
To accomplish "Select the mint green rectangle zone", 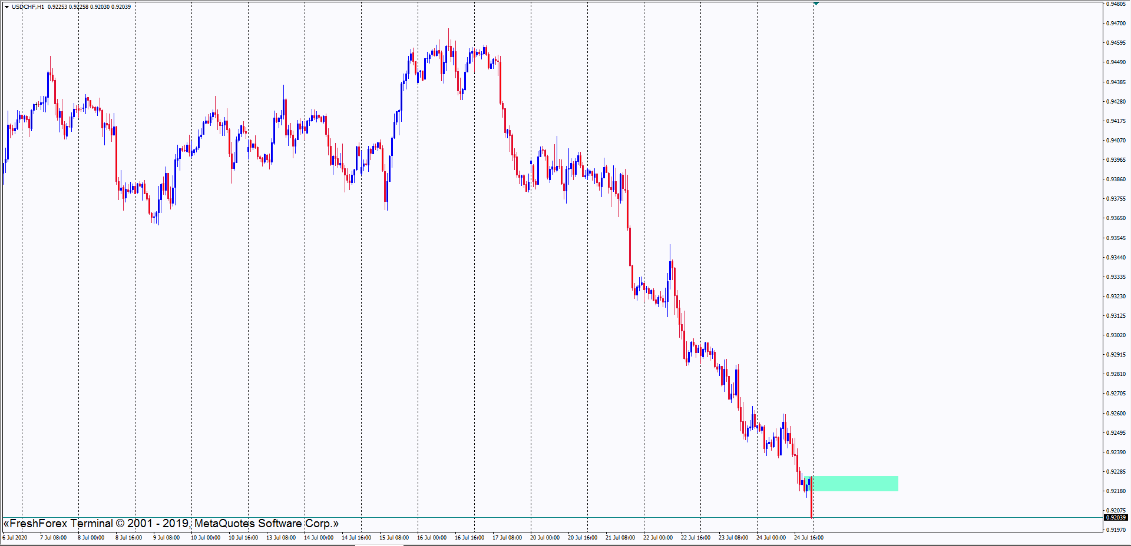I will (855, 484).
